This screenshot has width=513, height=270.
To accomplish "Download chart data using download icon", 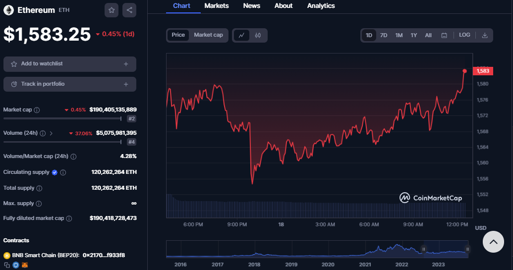I will [484, 35].
